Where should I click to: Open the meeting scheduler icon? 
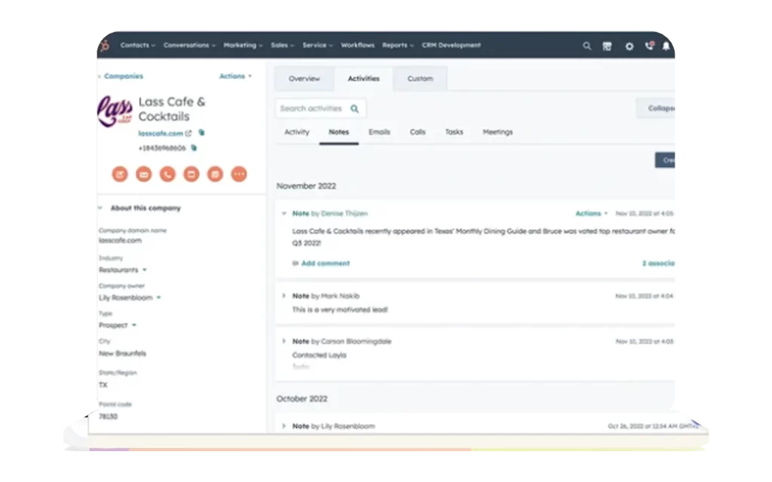point(215,174)
